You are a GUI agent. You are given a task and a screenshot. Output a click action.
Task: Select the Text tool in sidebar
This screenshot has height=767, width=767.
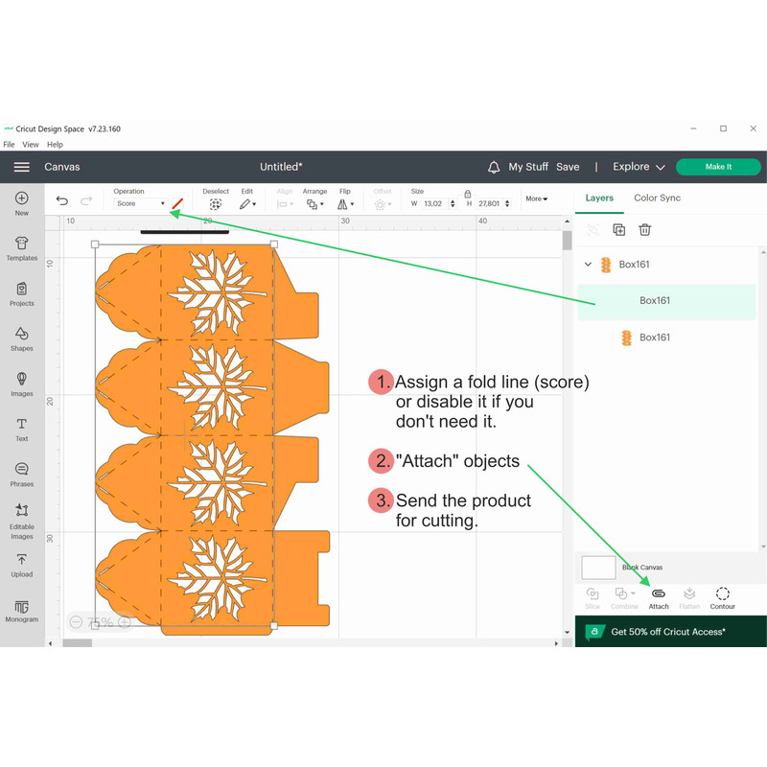click(21, 429)
